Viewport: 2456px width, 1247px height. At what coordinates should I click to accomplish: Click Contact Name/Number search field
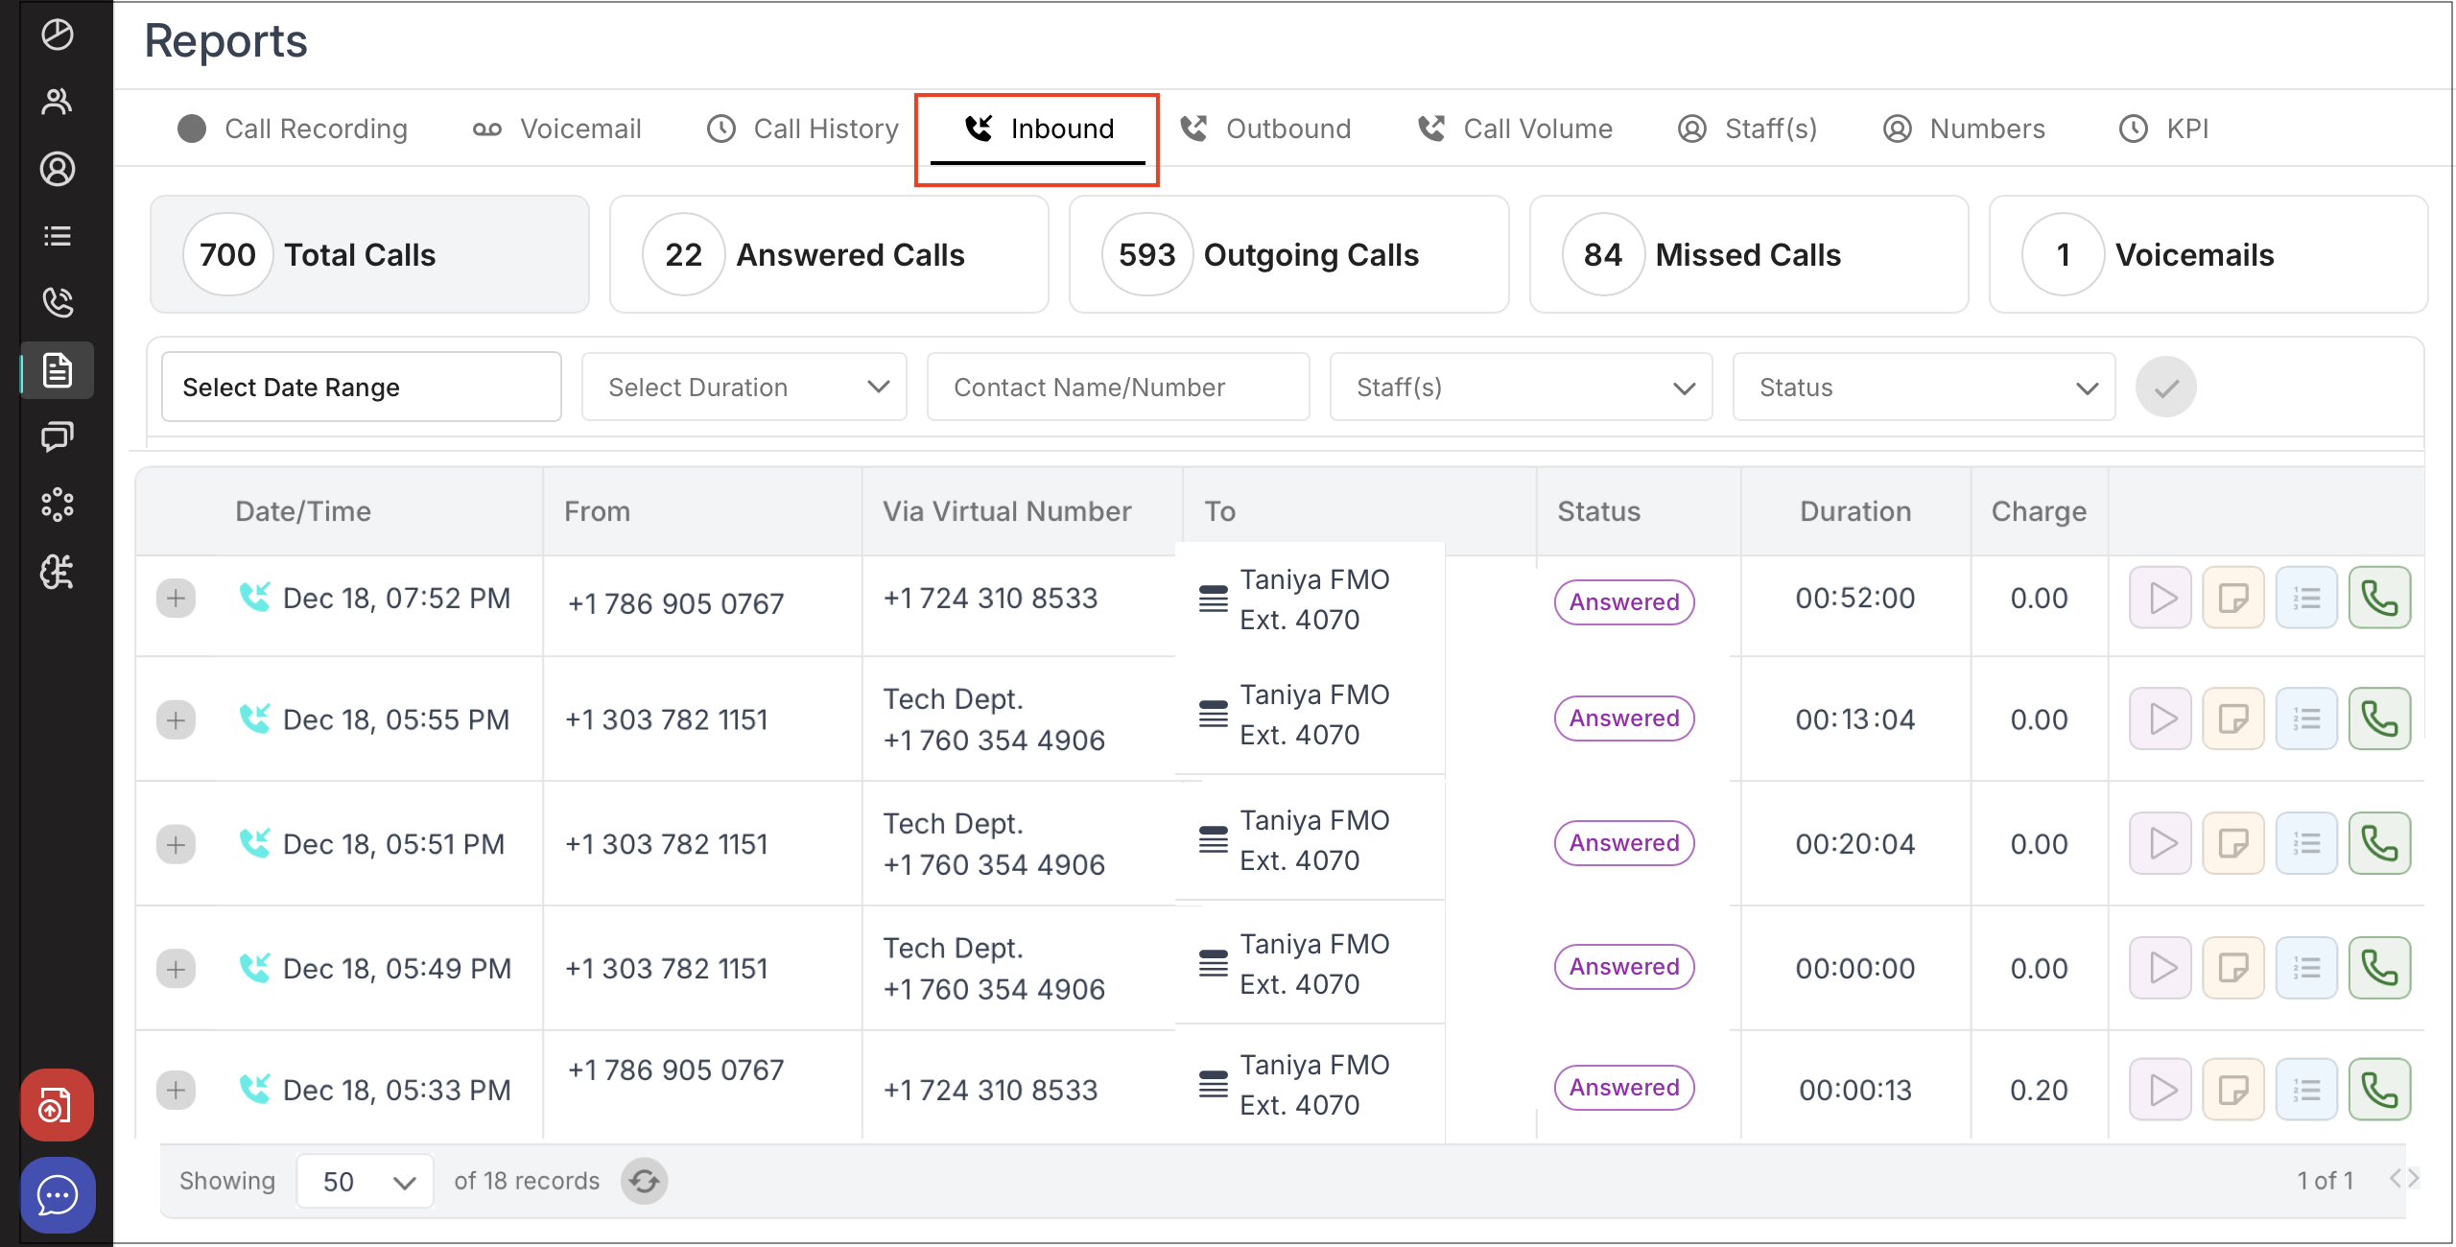tap(1118, 388)
